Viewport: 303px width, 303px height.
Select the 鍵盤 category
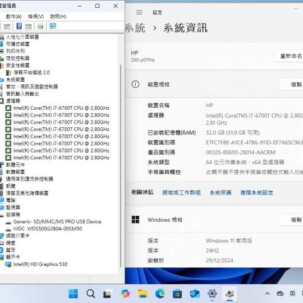coord(11,243)
